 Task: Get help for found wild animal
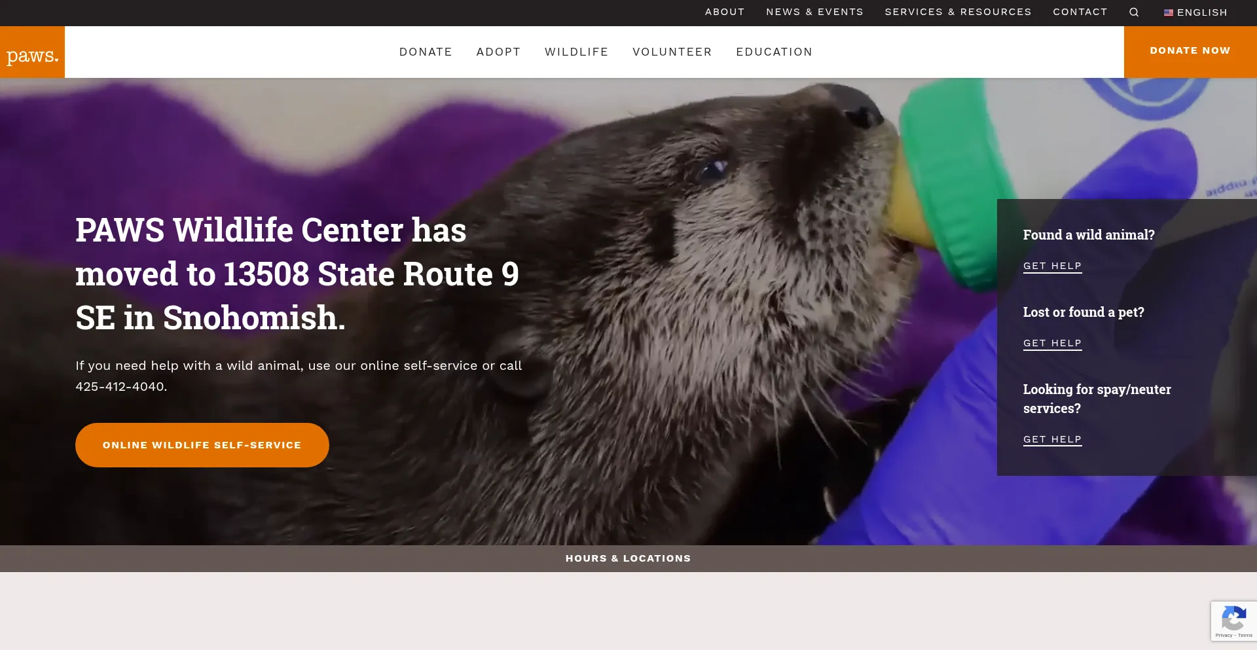tap(1052, 266)
